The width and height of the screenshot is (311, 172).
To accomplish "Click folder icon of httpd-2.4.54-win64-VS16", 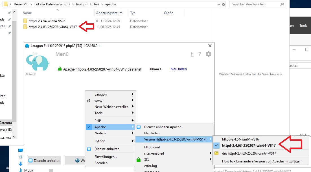I will point(25,21).
